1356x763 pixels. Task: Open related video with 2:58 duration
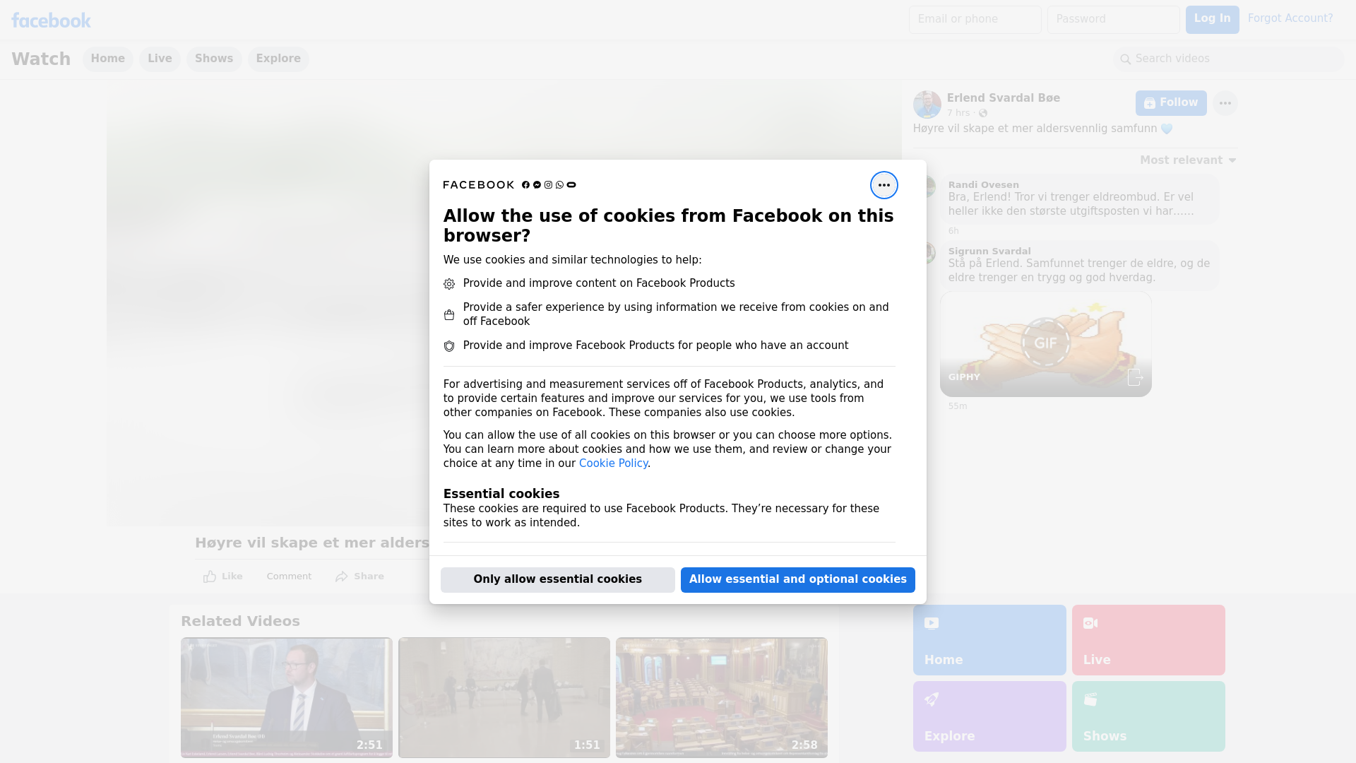pyautogui.click(x=721, y=697)
